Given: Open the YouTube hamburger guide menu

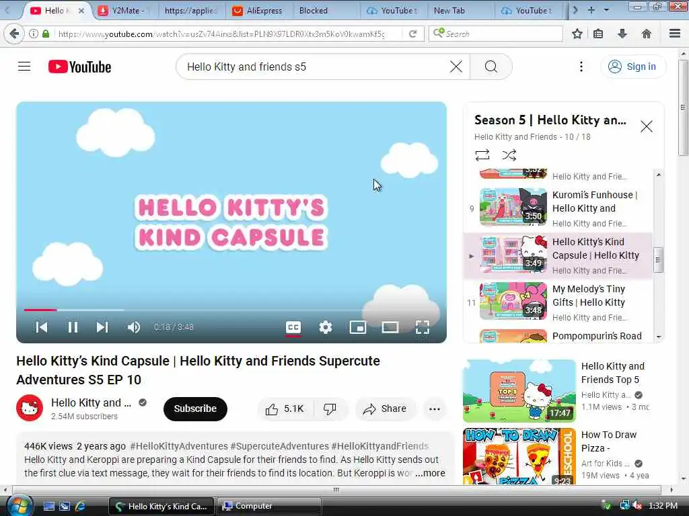Looking at the screenshot, I should click(x=24, y=67).
